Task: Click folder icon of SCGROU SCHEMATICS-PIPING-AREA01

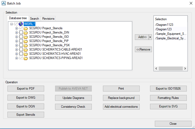Action: pos(26,58)
